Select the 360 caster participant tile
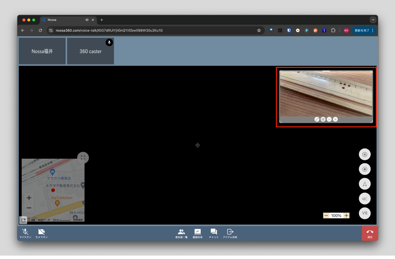The width and height of the screenshot is (395, 259). (90, 51)
